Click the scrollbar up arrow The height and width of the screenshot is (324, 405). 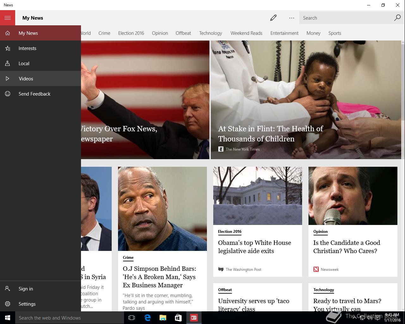click(403, 42)
